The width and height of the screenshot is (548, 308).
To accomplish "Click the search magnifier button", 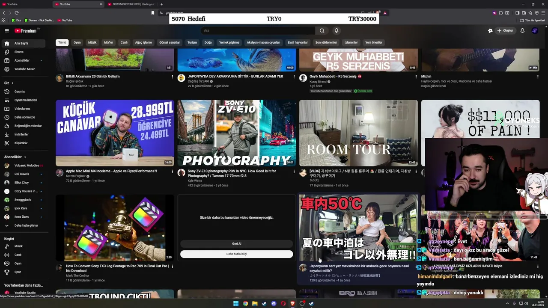I will (x=322, y=30).
